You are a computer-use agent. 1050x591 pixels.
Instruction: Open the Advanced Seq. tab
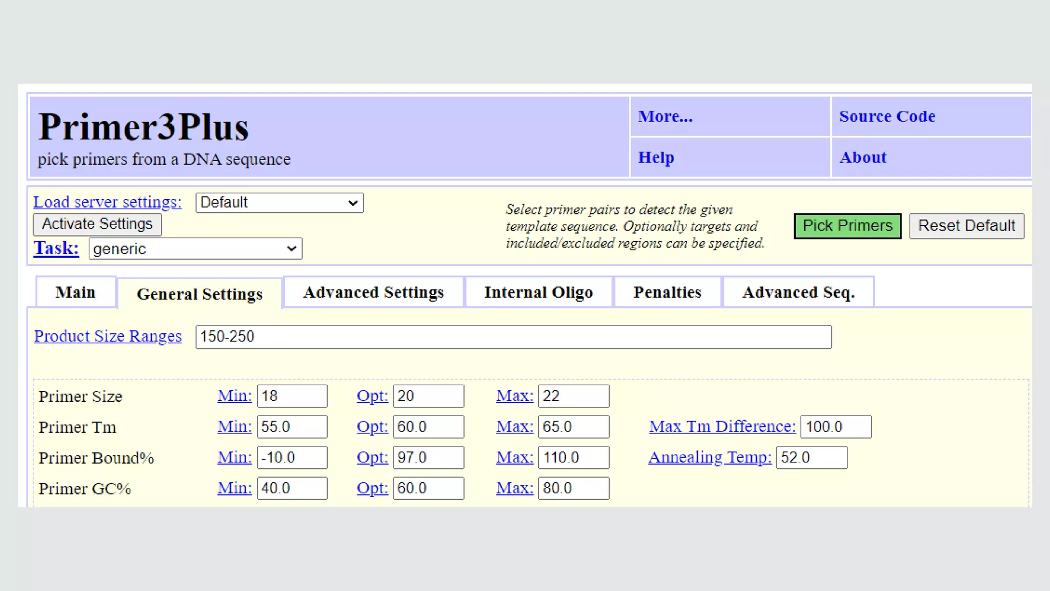[798, 292]
